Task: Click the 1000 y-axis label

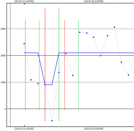Action: point(3,82)
